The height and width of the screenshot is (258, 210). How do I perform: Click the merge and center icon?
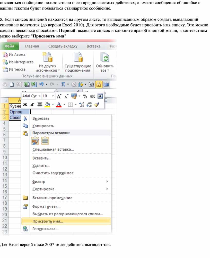(100, 96)
